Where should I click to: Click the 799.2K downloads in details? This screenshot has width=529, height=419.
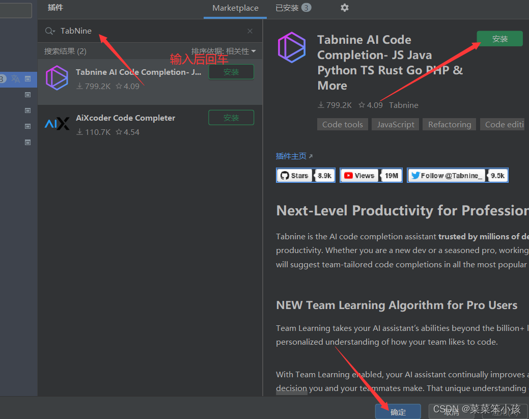click(x=335, y=105)
